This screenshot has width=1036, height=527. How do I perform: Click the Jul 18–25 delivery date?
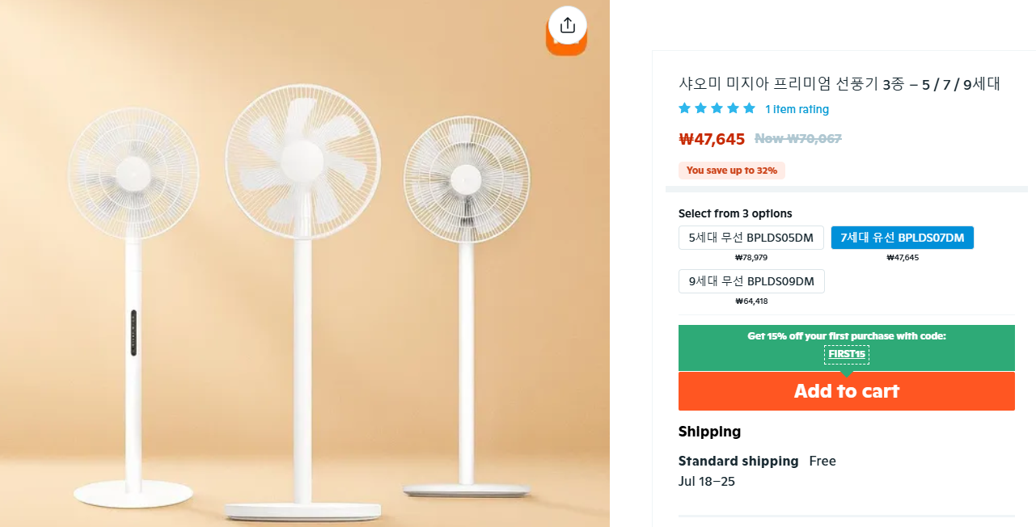coord(706,482)
